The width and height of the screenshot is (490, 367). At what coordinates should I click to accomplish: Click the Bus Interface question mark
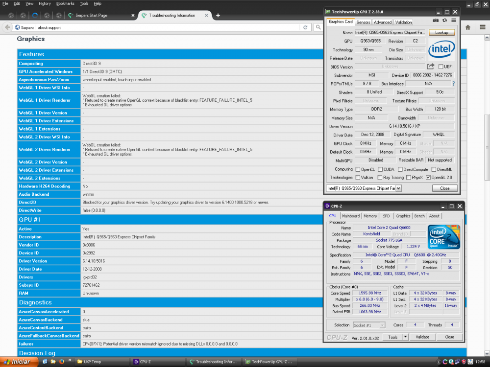click(x=453, y=84)
